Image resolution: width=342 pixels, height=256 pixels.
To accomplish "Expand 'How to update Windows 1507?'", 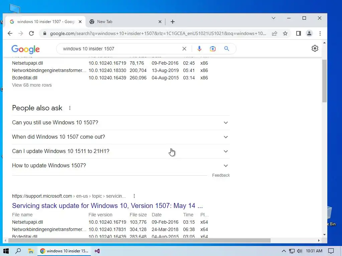I will pyautogui.click(x=121, y=166).
